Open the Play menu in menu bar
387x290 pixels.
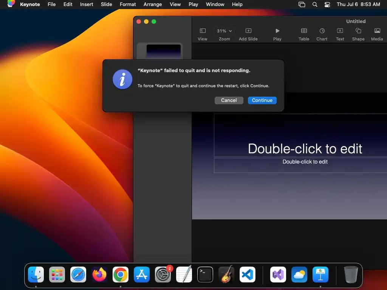[193, 4]
